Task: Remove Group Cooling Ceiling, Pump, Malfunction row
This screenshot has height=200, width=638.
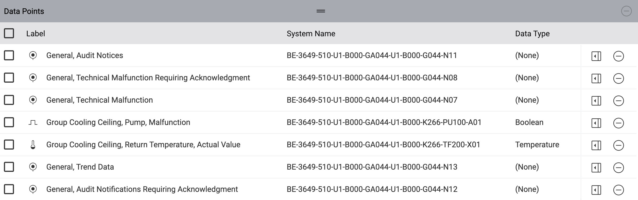Action: pyautogui.click(x=618, y=123)
